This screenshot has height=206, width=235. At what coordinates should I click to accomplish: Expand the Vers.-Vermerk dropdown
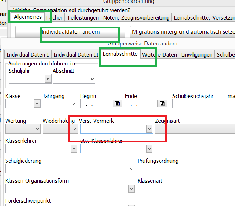coord(149,128)
